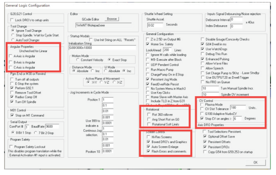Click the Initialization String text field
Screen dimensions: 276x175
point(101,48)
